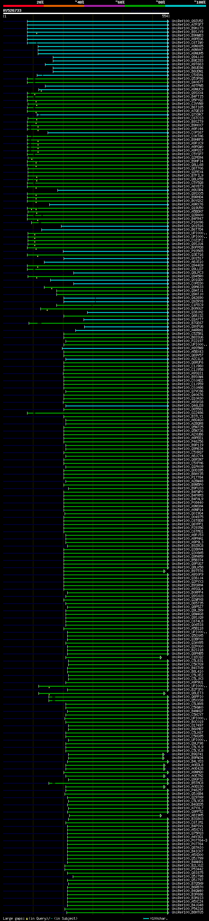This screenshot has height=921, width=209.
Task: Click hit UniRef100_Q94JJ0
Action: (187, 57)
